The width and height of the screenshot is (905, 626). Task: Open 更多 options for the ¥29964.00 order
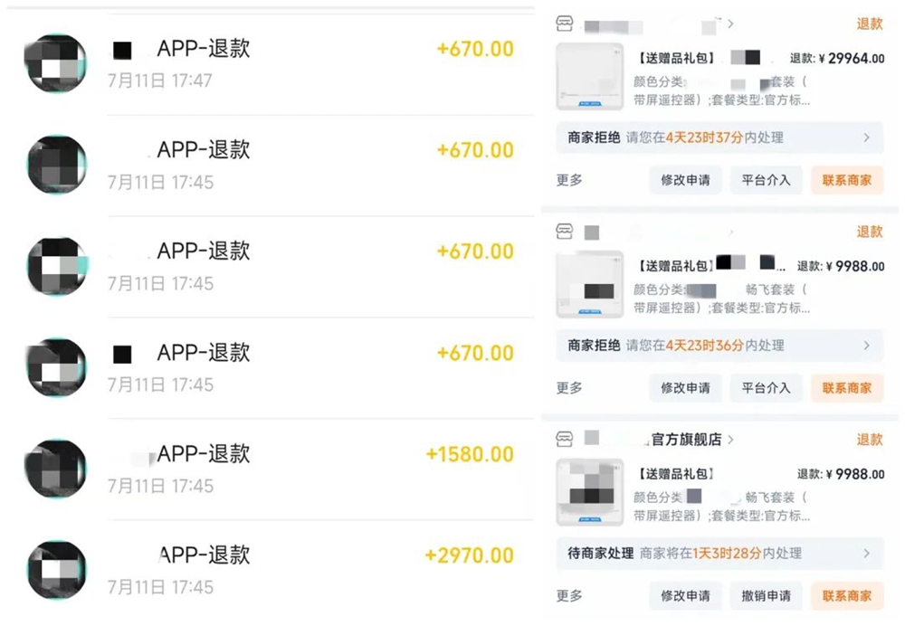569,180
